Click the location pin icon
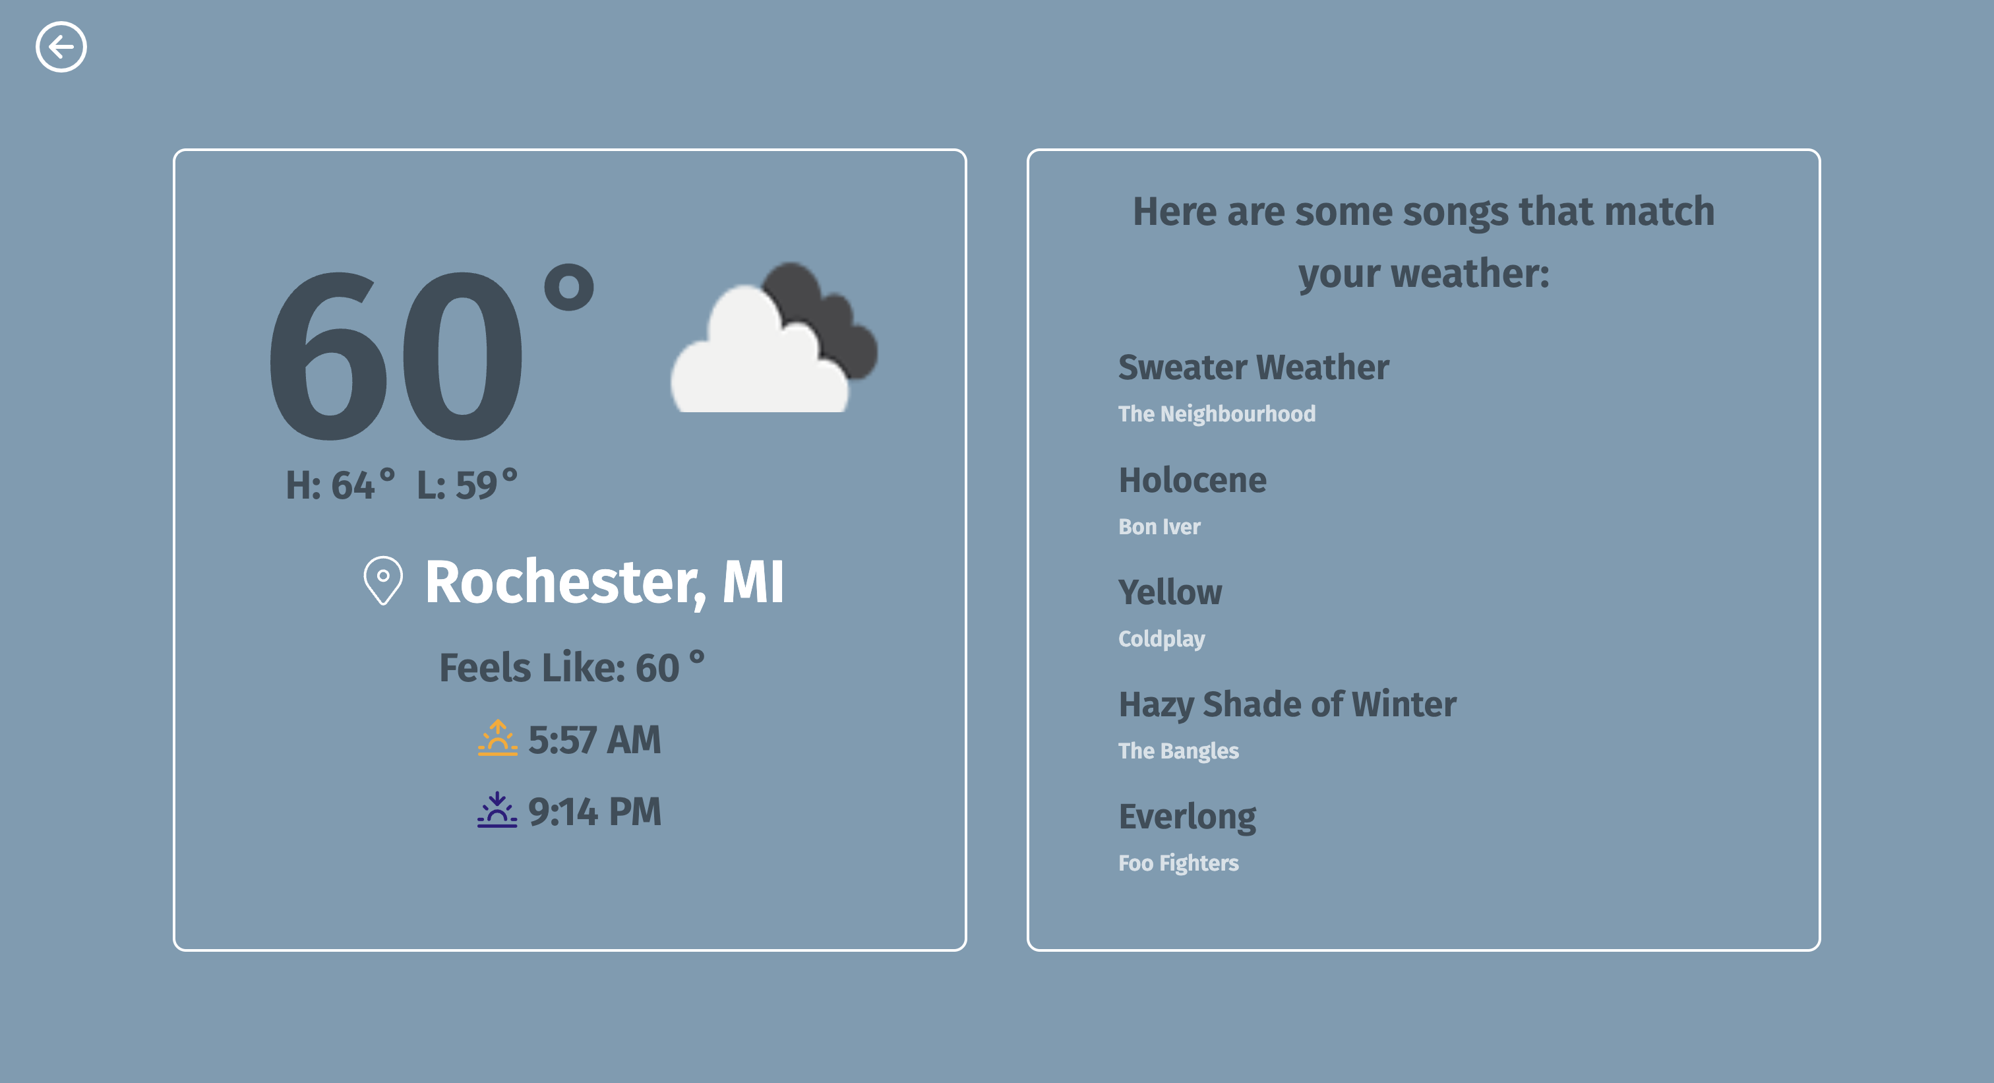Image resolution: width=1994 pixels, height=1083 pixels. [x=383, y=580]
